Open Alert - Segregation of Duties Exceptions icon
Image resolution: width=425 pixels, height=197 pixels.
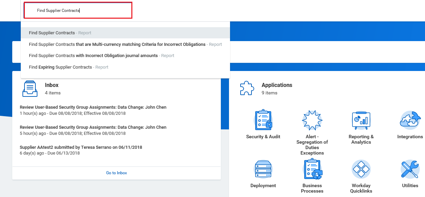tap(312, 120)
